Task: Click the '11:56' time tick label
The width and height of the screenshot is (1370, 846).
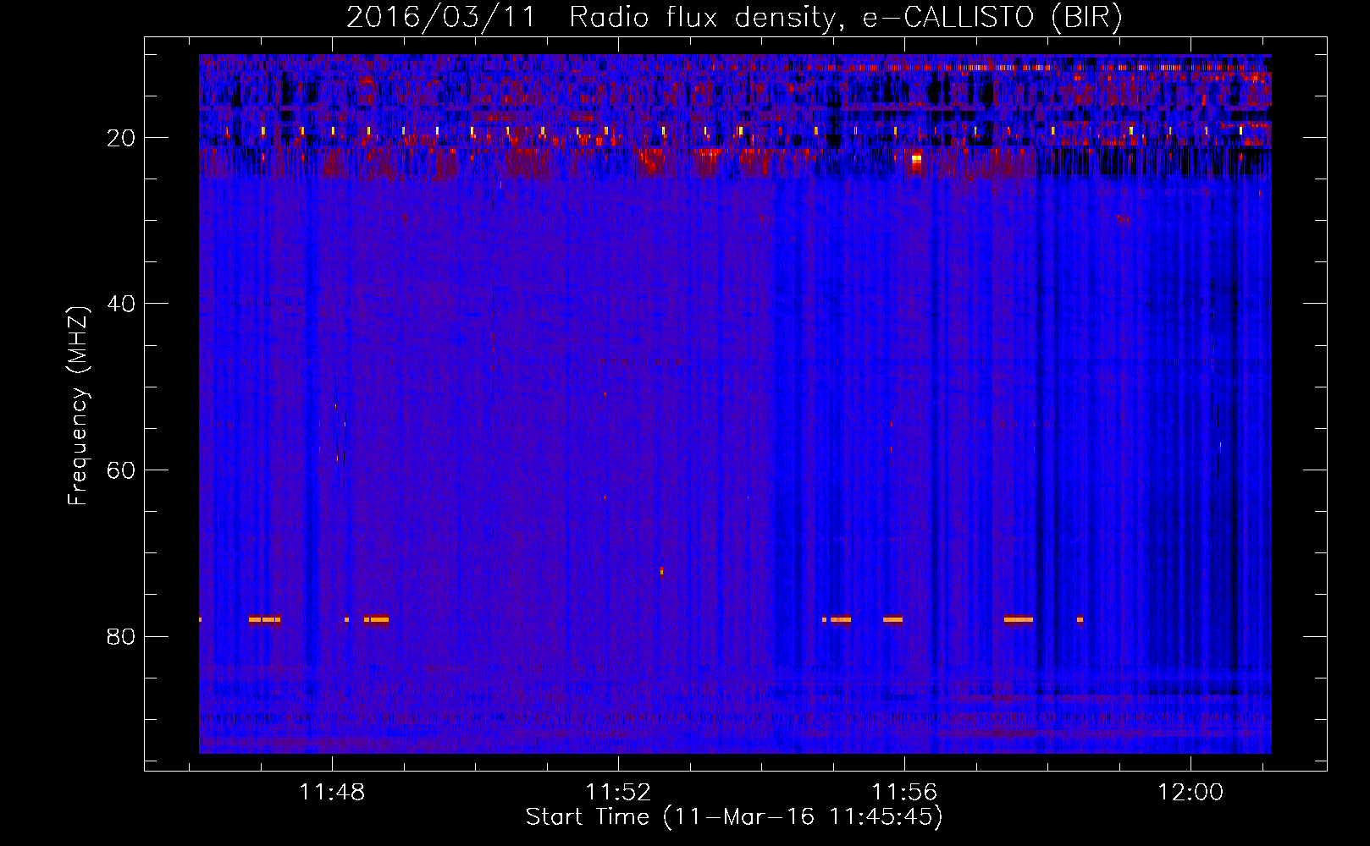Action: (904, 793)
